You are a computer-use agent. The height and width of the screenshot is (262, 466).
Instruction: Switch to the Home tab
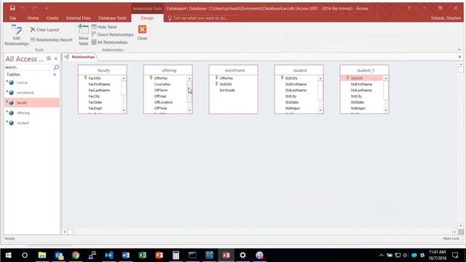point(33,18)
